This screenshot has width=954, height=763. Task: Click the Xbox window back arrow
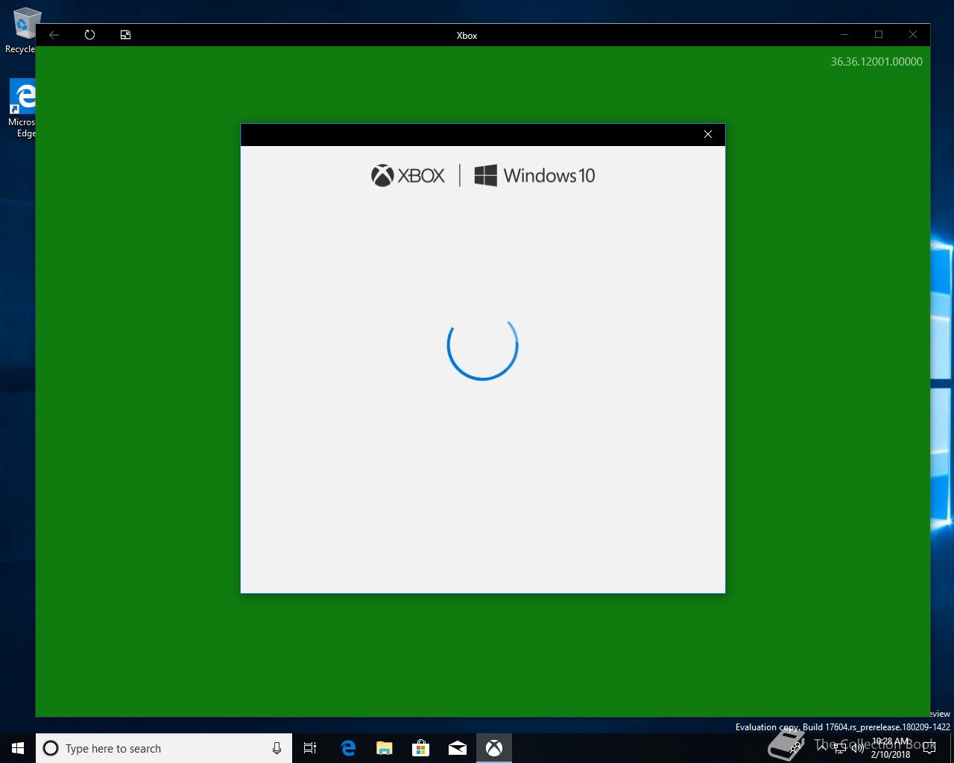54,35
